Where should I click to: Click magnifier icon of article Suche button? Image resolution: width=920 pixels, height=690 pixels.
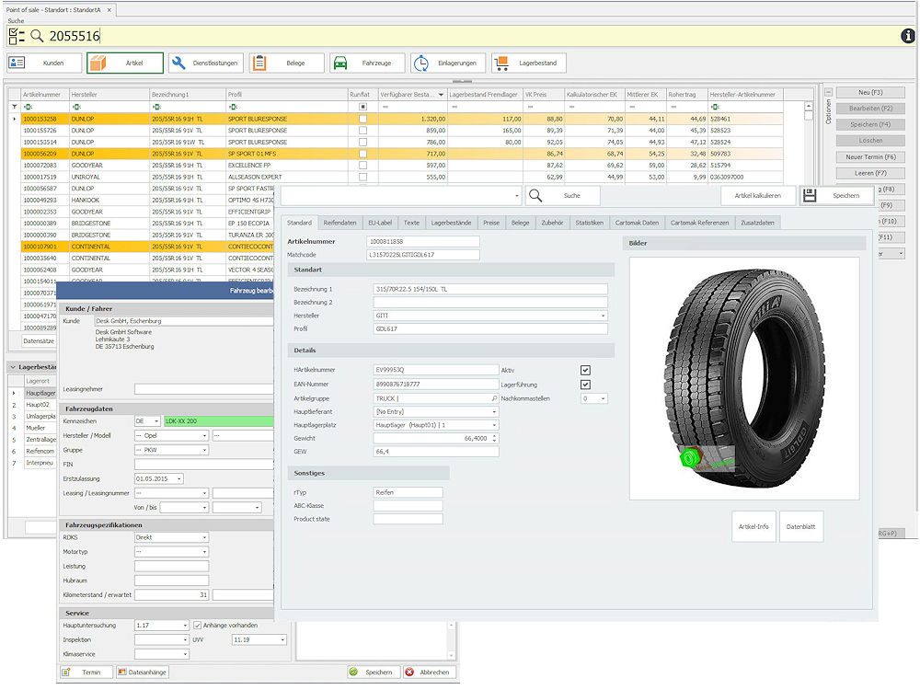coord(535,195)
